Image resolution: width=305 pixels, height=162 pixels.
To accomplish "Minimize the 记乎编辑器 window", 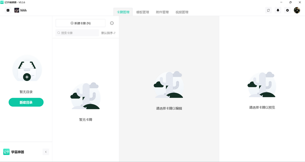I will [x=281, y=2].
